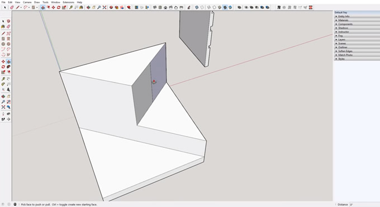The image size is (380, 207).
Task: Select the Rotate tool in top toolbar
Action: click(59, 7)
